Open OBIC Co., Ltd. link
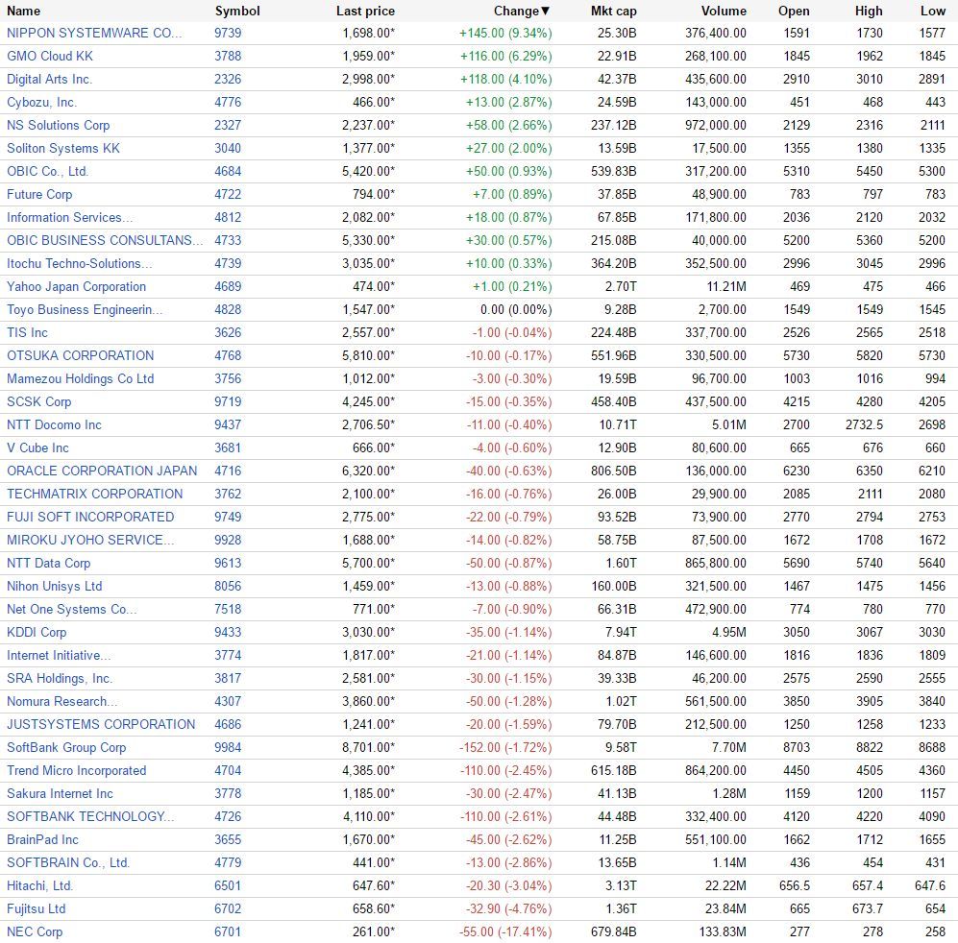 48,172
